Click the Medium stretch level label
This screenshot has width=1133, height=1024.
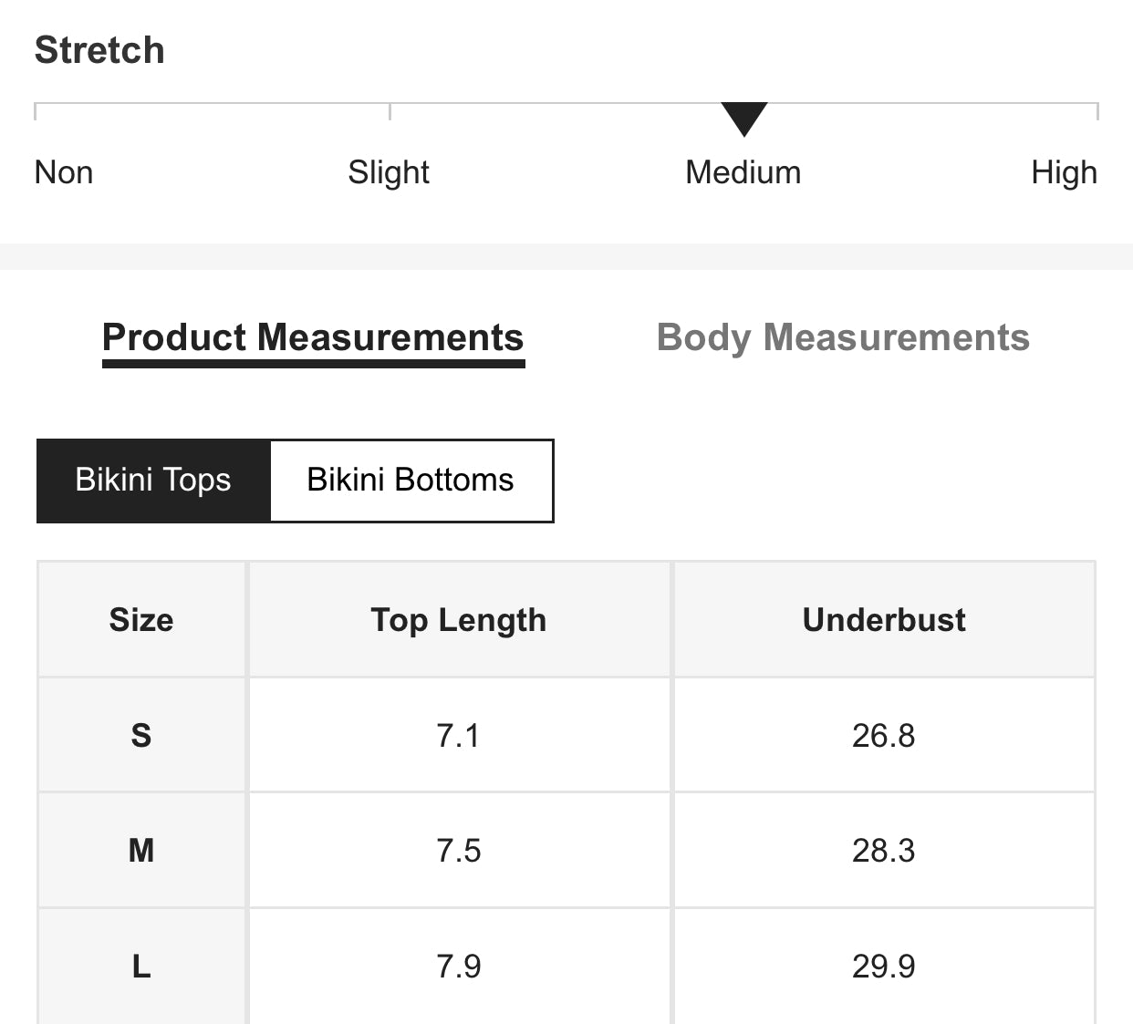coord(743,171)
